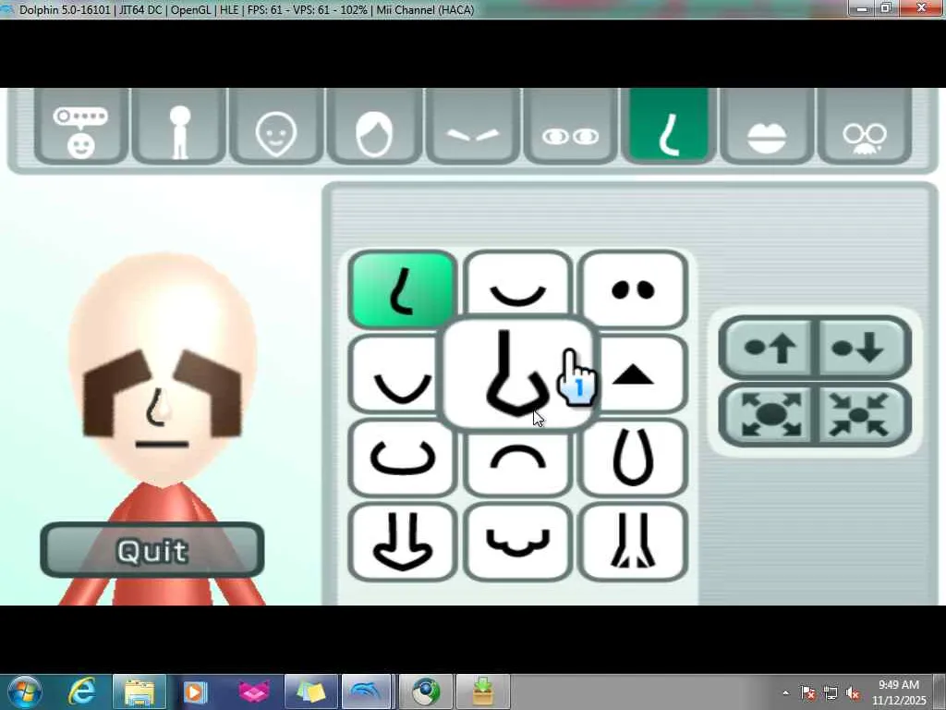The width and height of the screenshot is (946, 710).
Task: Switch to the face shape tab
Action: click(x=277, y=126)
